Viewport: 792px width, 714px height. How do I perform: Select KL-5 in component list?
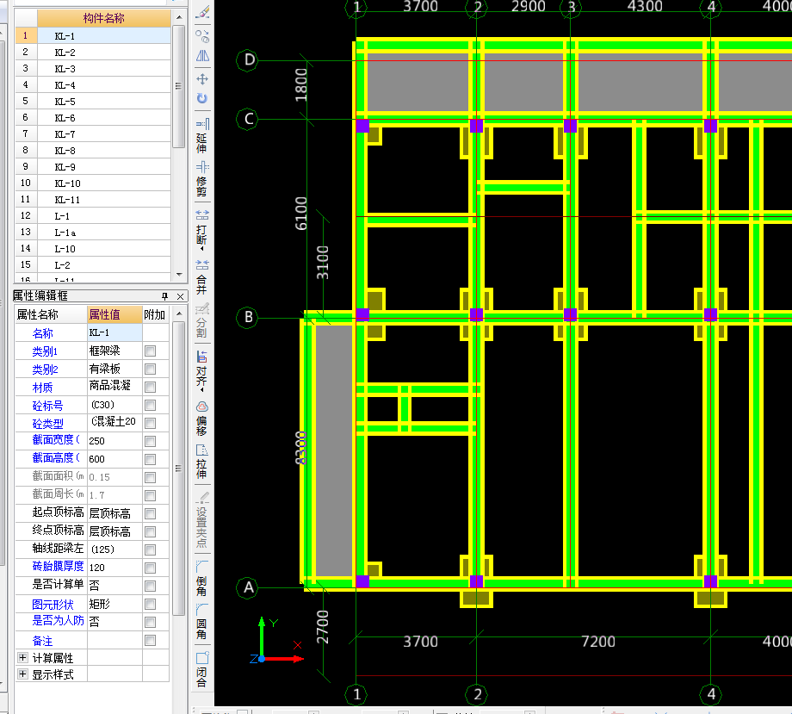coord(104,101)
